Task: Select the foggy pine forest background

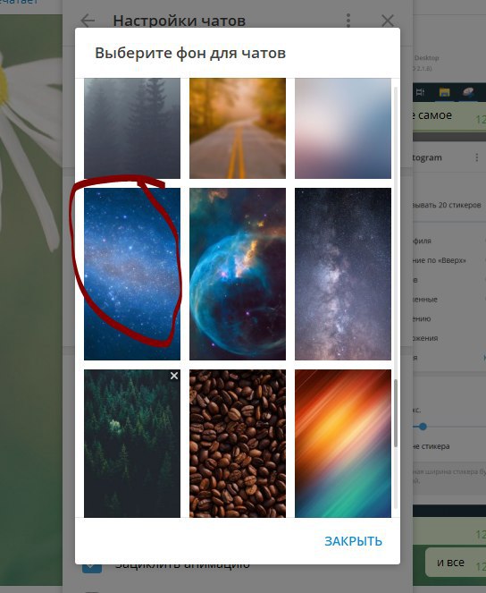Action: 132,128
